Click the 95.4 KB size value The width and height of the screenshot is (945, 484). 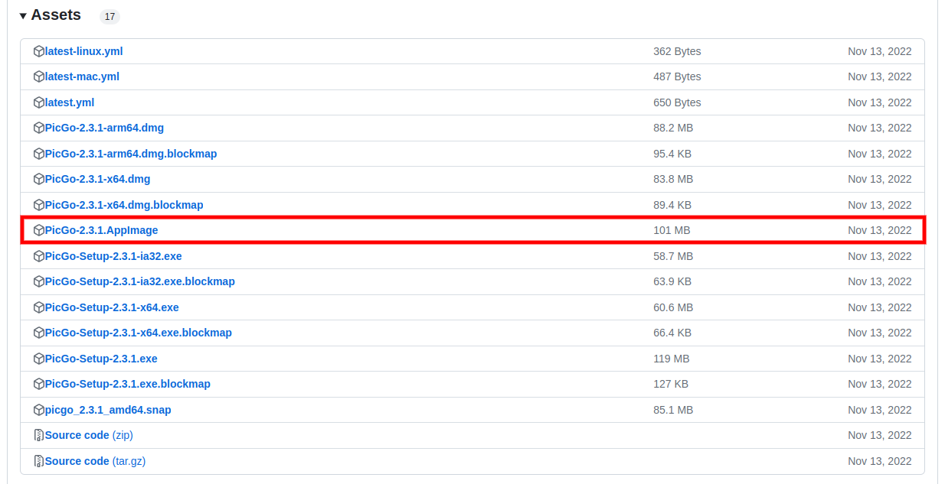672,154
